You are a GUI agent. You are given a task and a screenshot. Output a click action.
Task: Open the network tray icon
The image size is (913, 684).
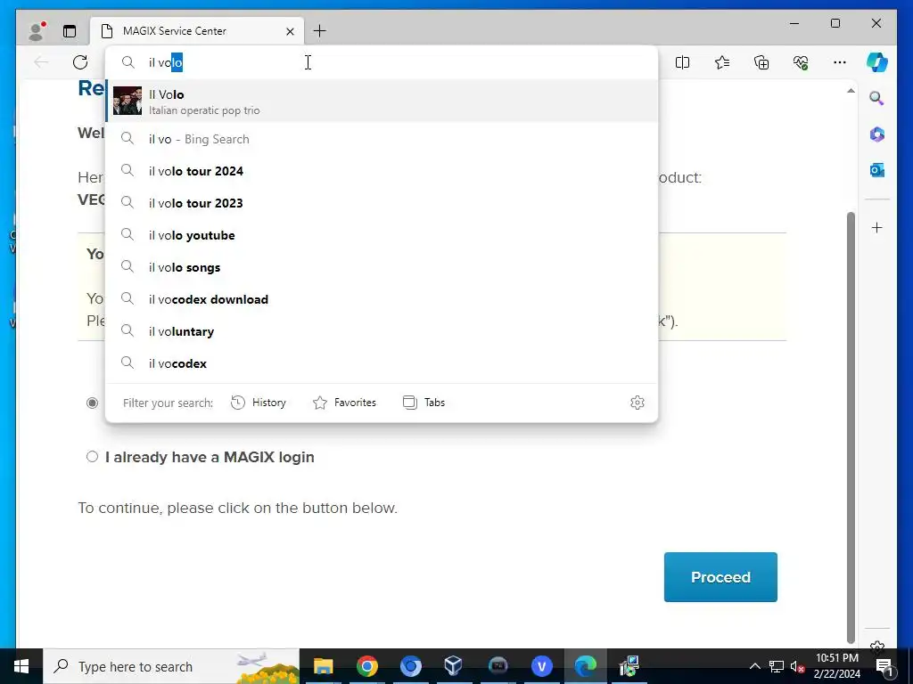tap(777, 666)
